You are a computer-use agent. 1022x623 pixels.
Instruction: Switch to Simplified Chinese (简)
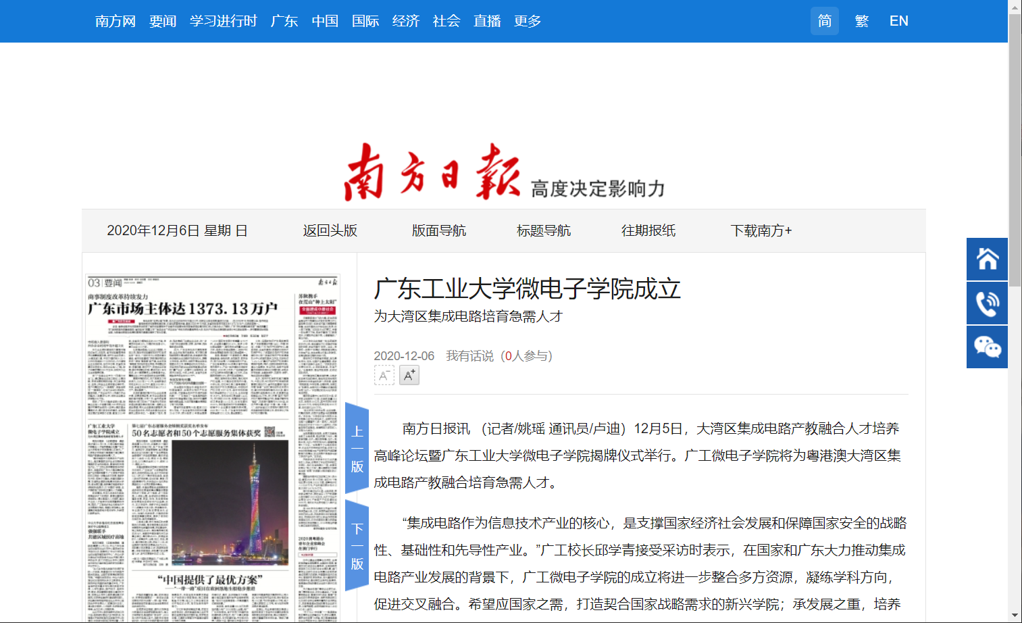tap(824, 21)
